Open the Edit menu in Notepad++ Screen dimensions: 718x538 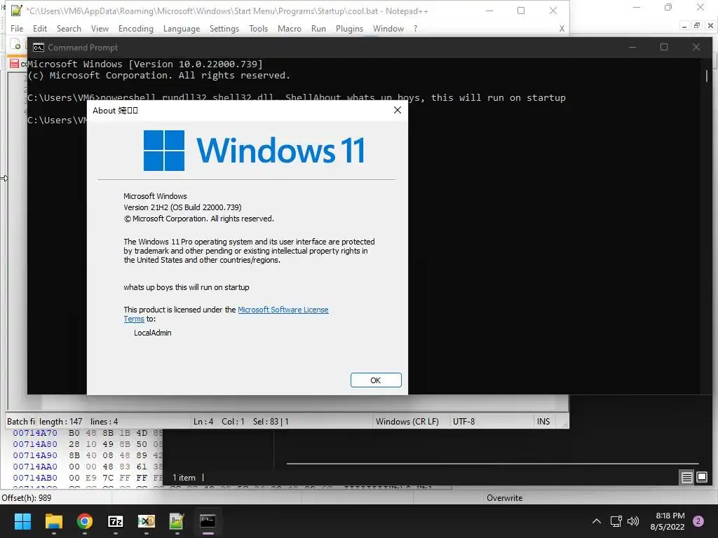(x=40, y=28)
